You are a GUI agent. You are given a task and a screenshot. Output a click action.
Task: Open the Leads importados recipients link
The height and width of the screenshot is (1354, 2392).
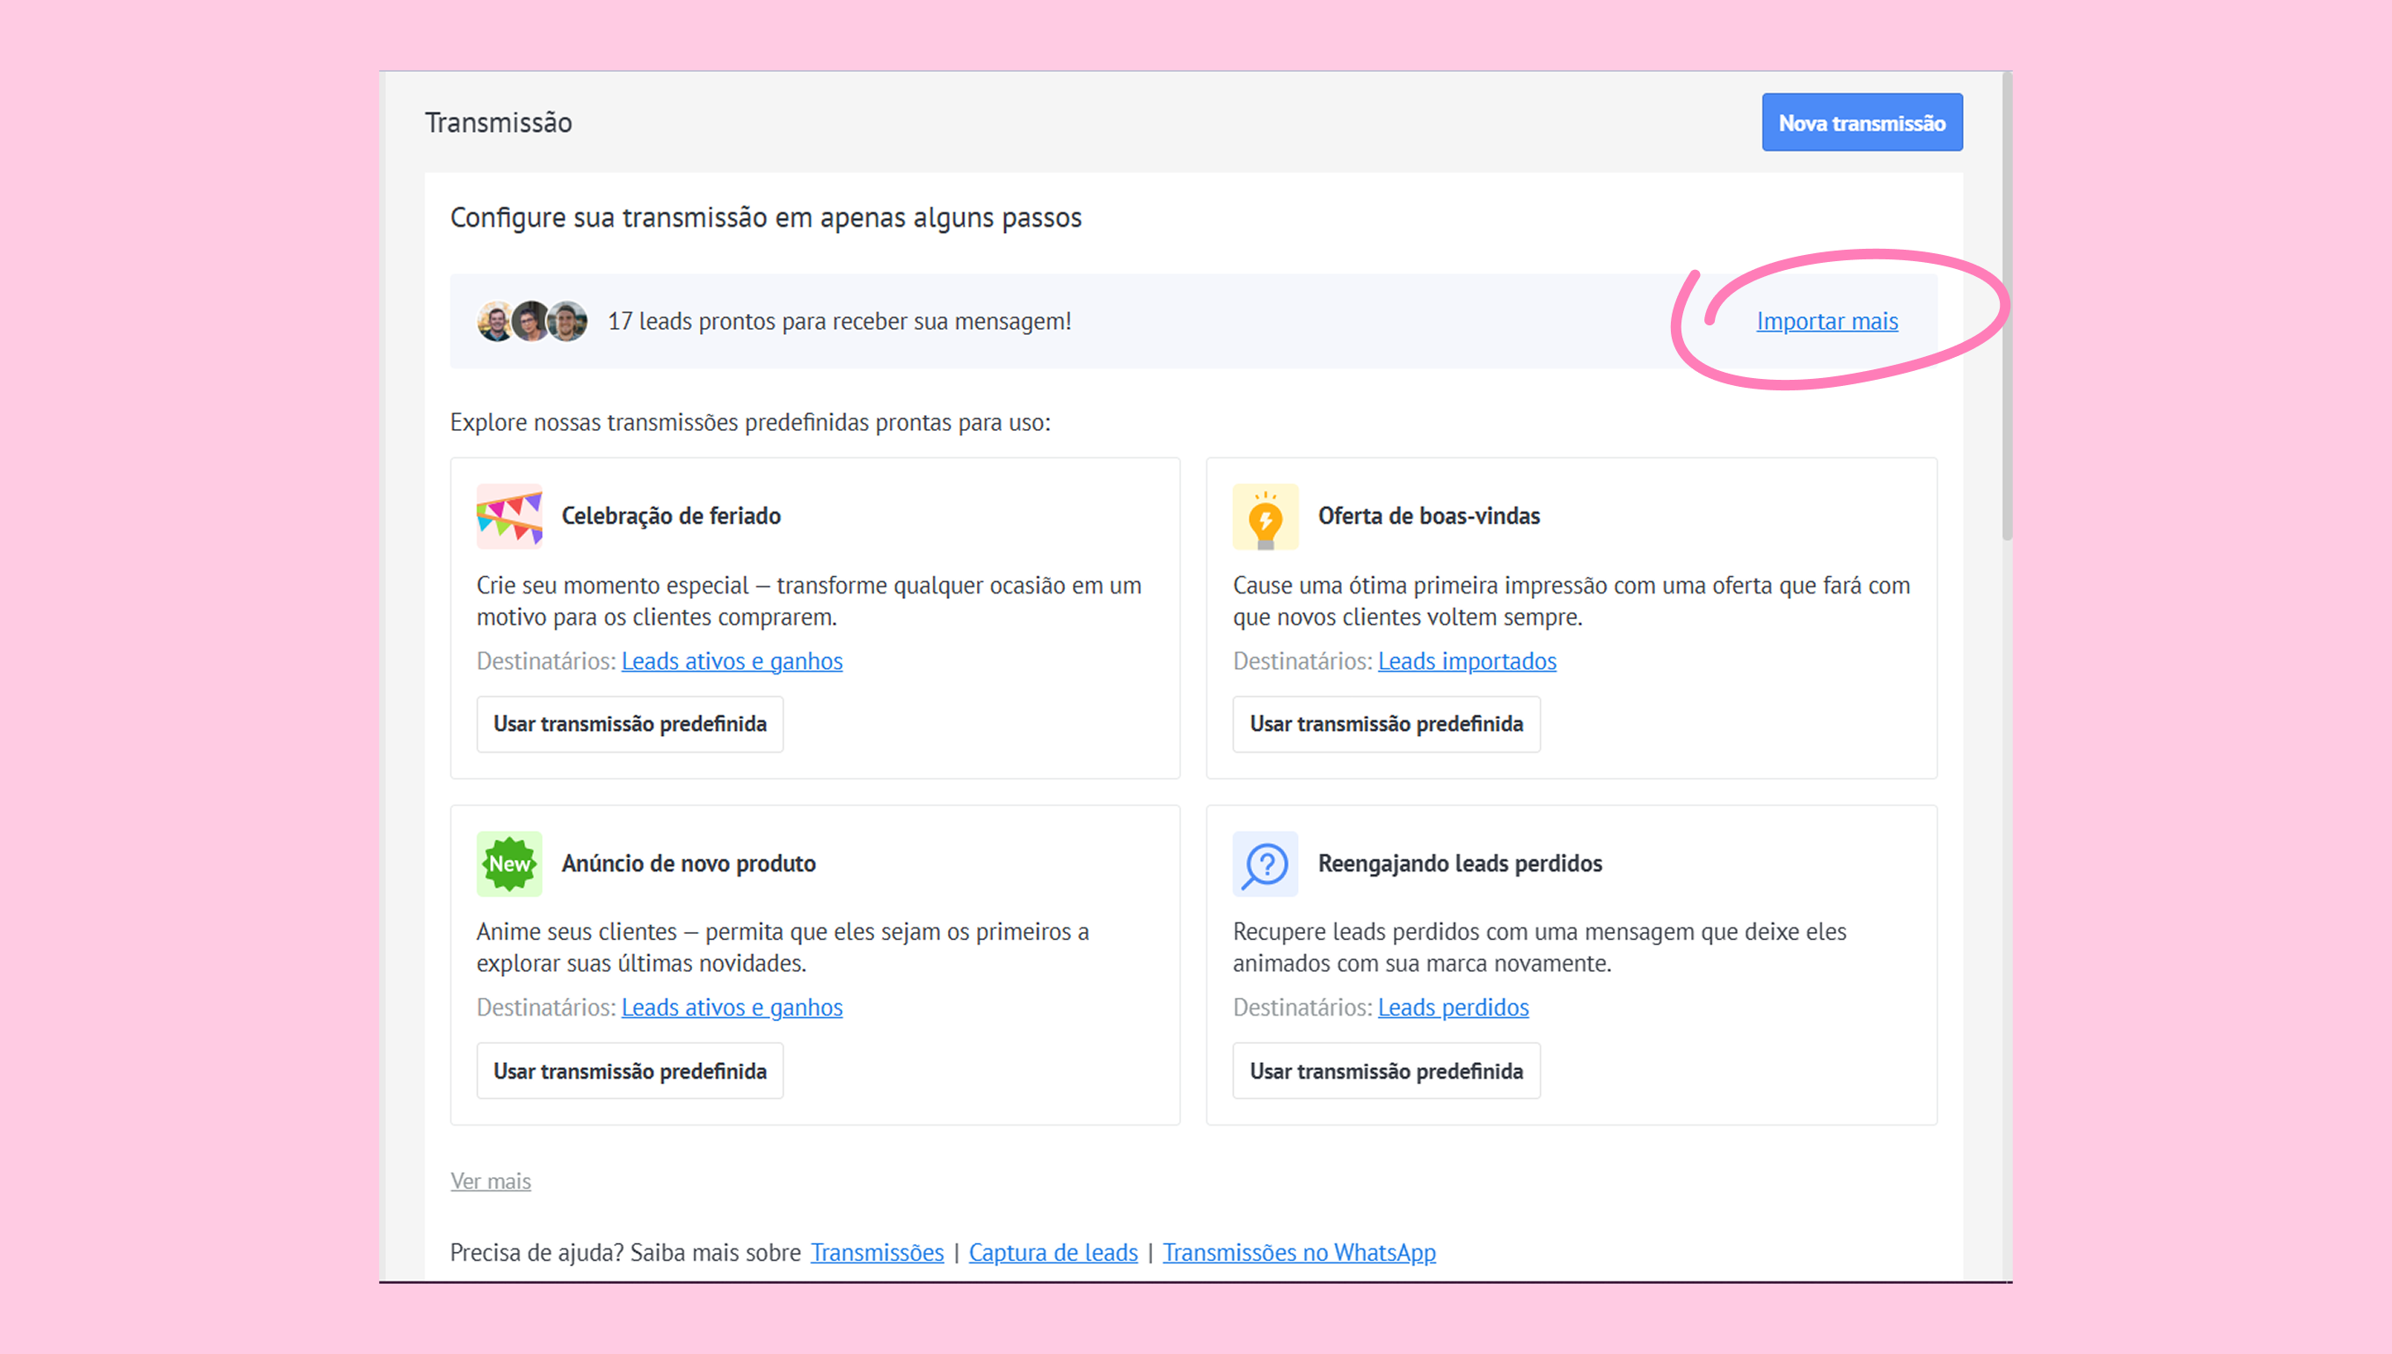tap(1467, 661)
